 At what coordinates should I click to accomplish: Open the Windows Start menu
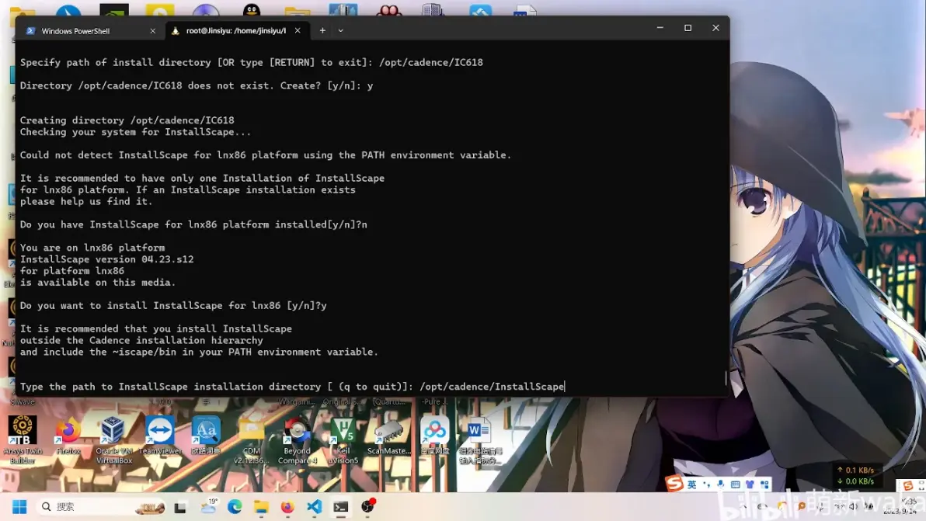tap(19, 507)
